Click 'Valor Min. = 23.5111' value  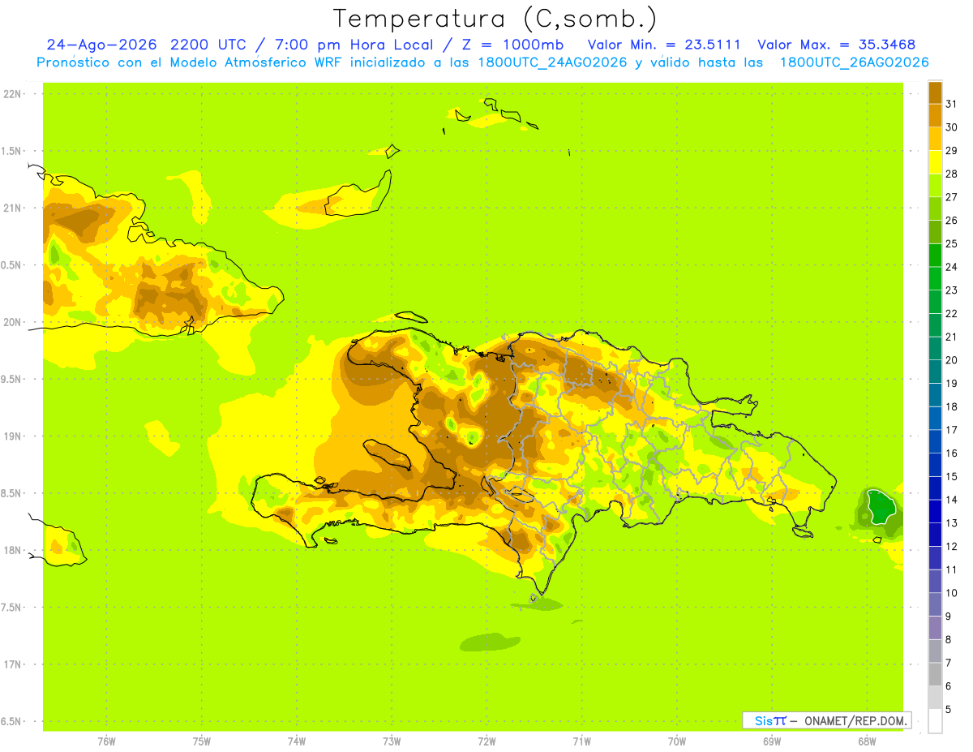tap(664, 45)
